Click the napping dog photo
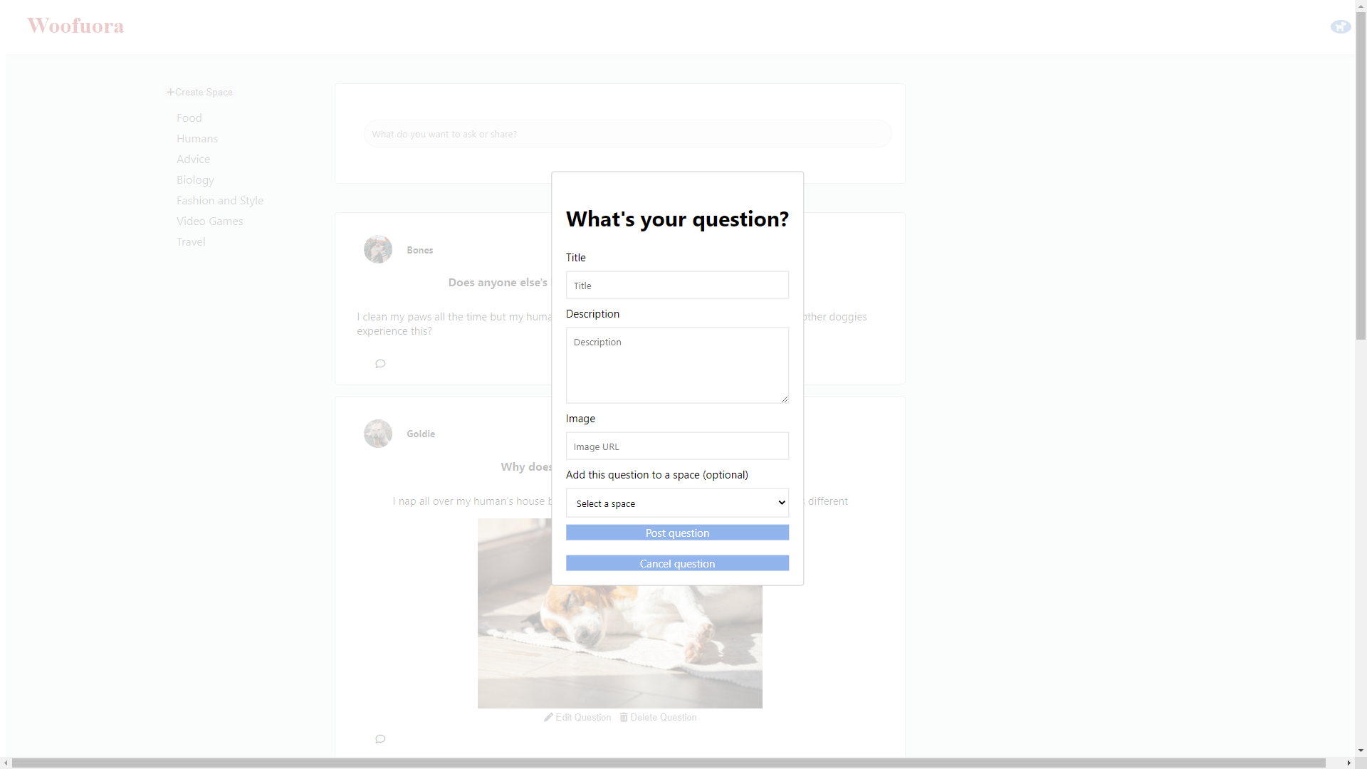 [x=619, y=641]
